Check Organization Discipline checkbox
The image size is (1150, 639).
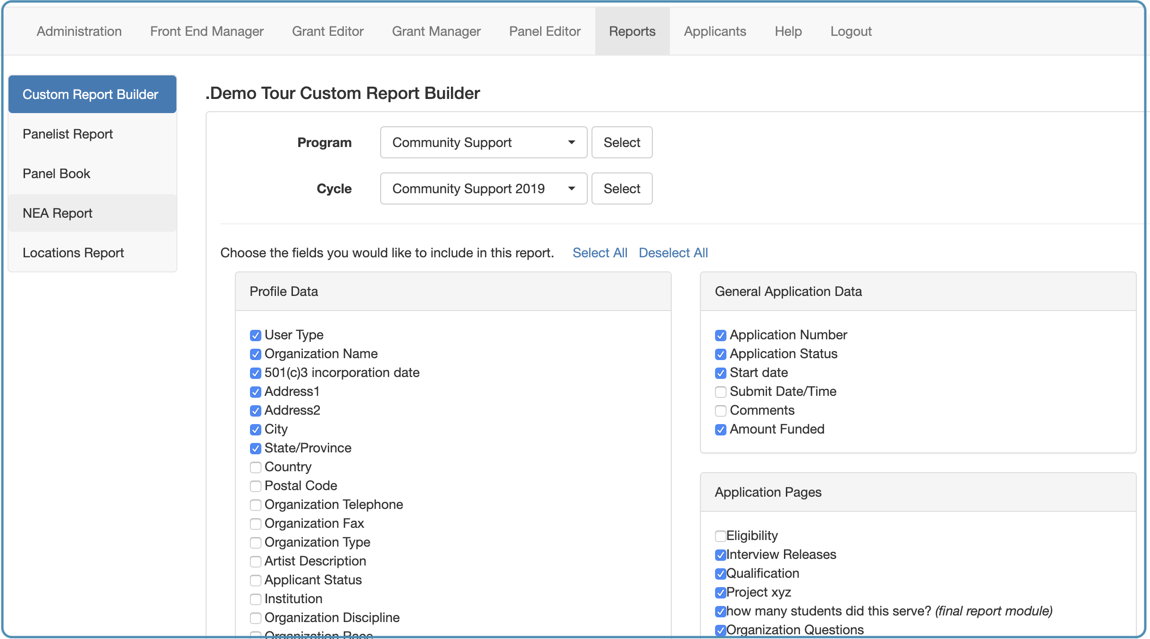256,618
